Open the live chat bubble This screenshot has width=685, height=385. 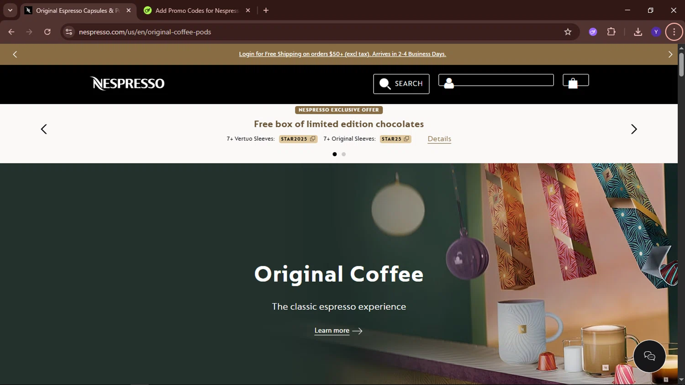coord(649,356)
